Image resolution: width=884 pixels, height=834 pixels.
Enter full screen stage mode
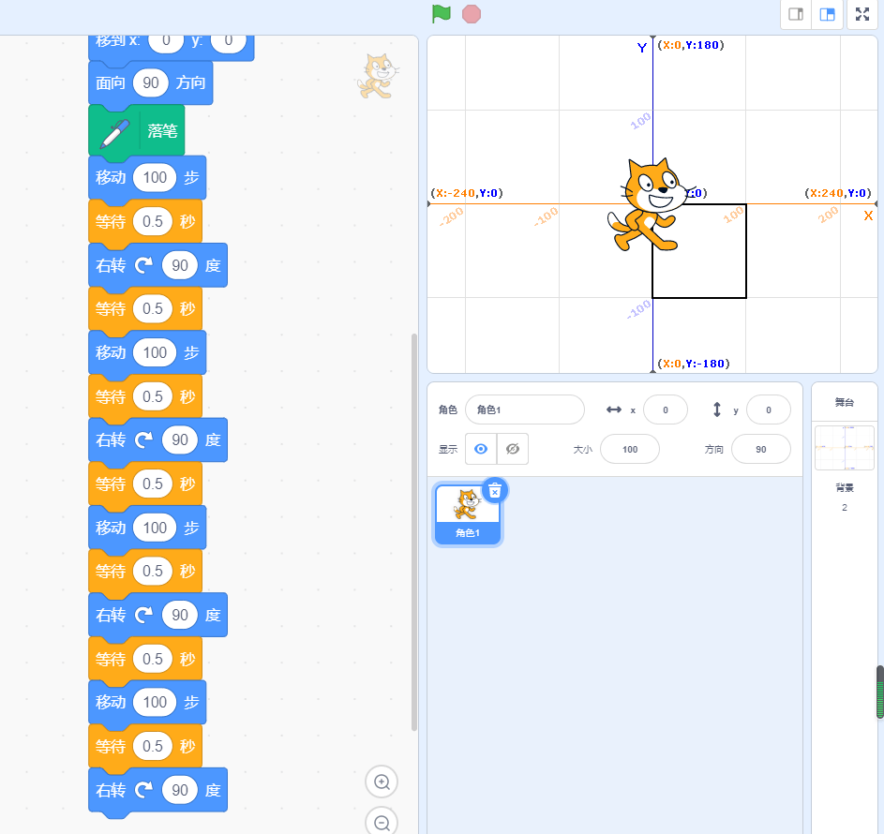(x=862, y=15)
